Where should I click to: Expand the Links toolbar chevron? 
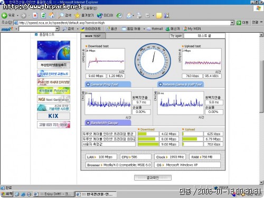coord(261,22)
